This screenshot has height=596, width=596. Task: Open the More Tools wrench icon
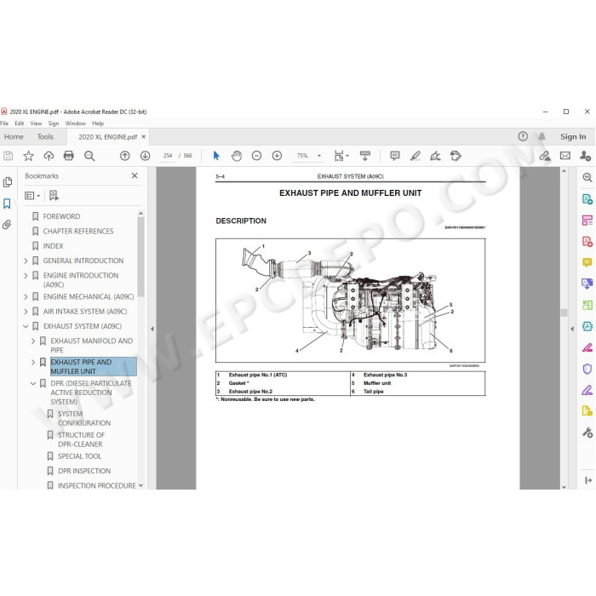tap(587, 433)
